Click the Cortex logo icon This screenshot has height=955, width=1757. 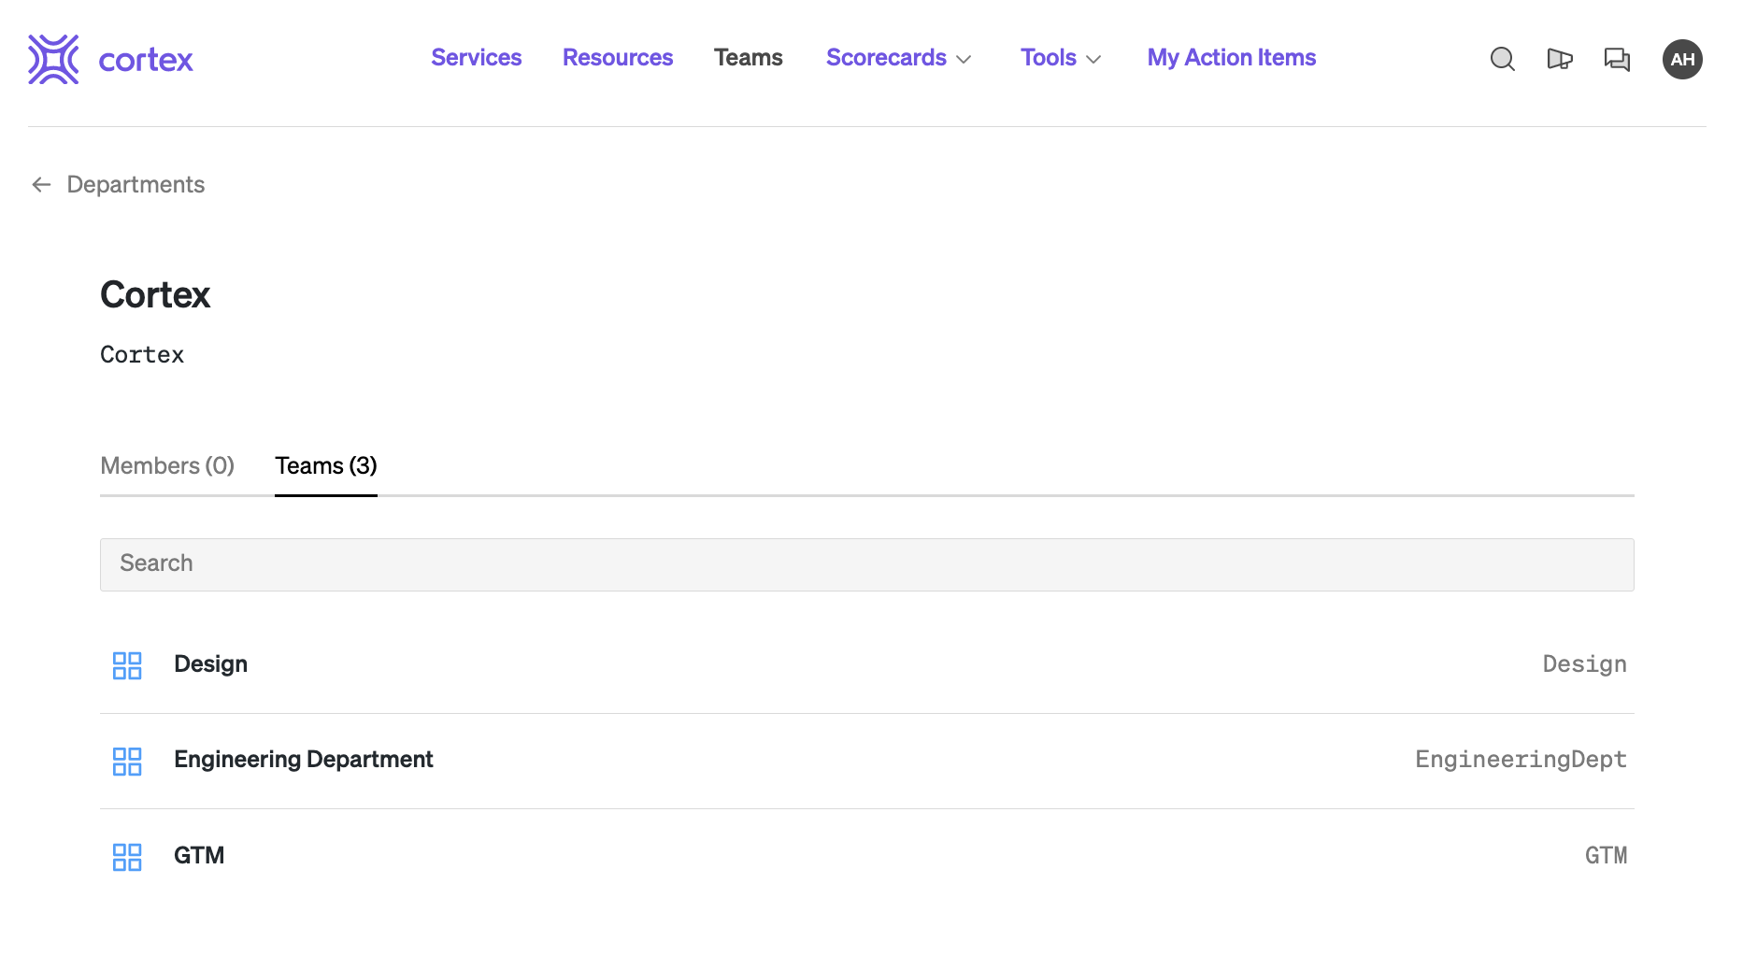(x=53, y=60)
